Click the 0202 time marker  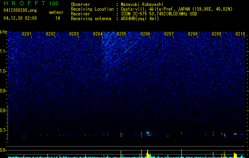click(x=51, y=34)
